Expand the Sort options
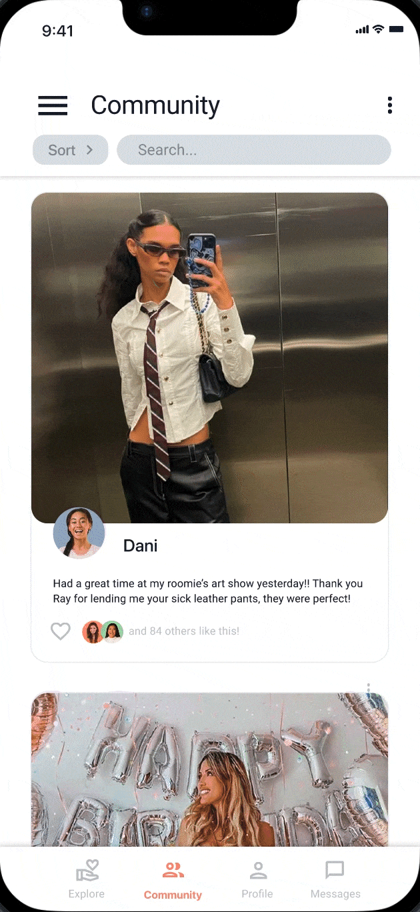The width and height of the screenshot is (420, 912). click(70, 150)
